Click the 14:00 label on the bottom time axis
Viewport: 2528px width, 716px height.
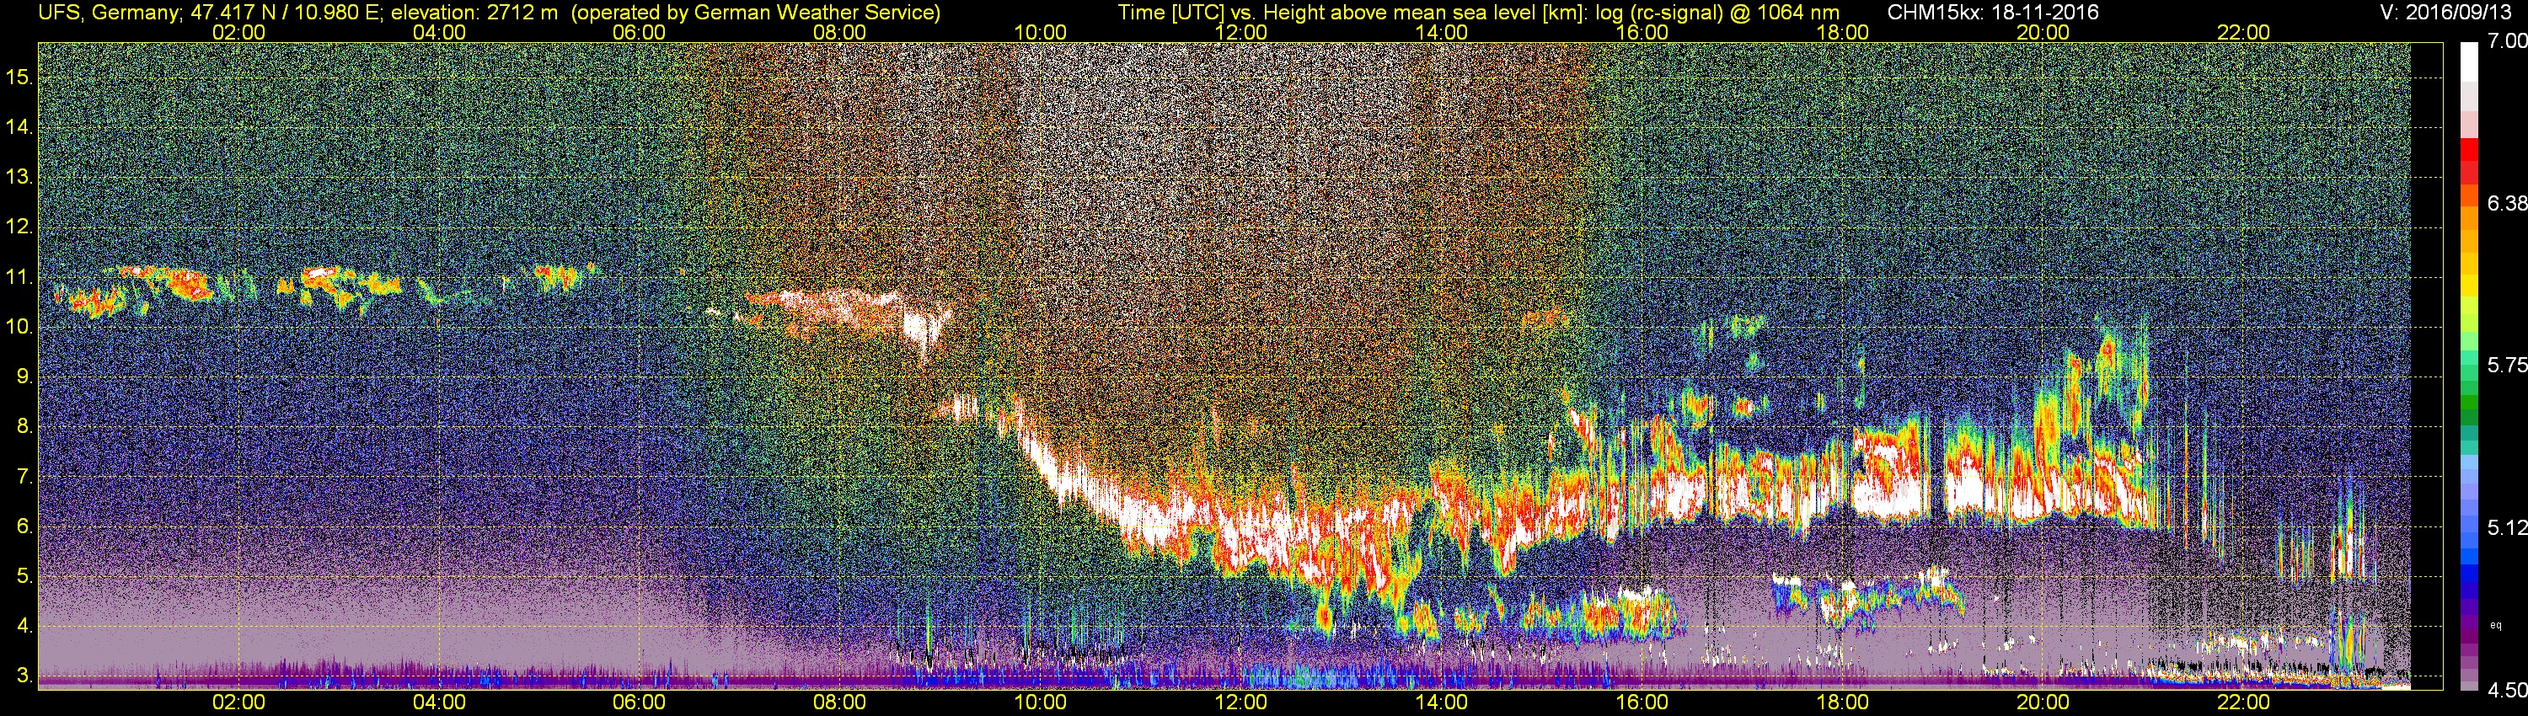(1442, 703)
